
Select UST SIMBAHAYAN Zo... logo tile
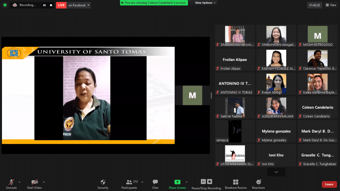coord(235,155)
